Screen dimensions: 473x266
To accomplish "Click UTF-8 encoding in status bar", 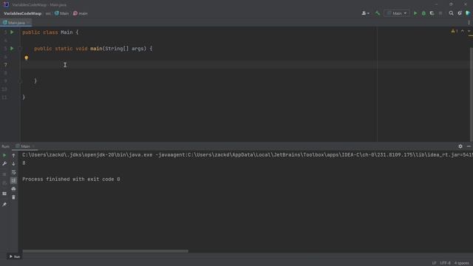I will click(x=445, y=263).
